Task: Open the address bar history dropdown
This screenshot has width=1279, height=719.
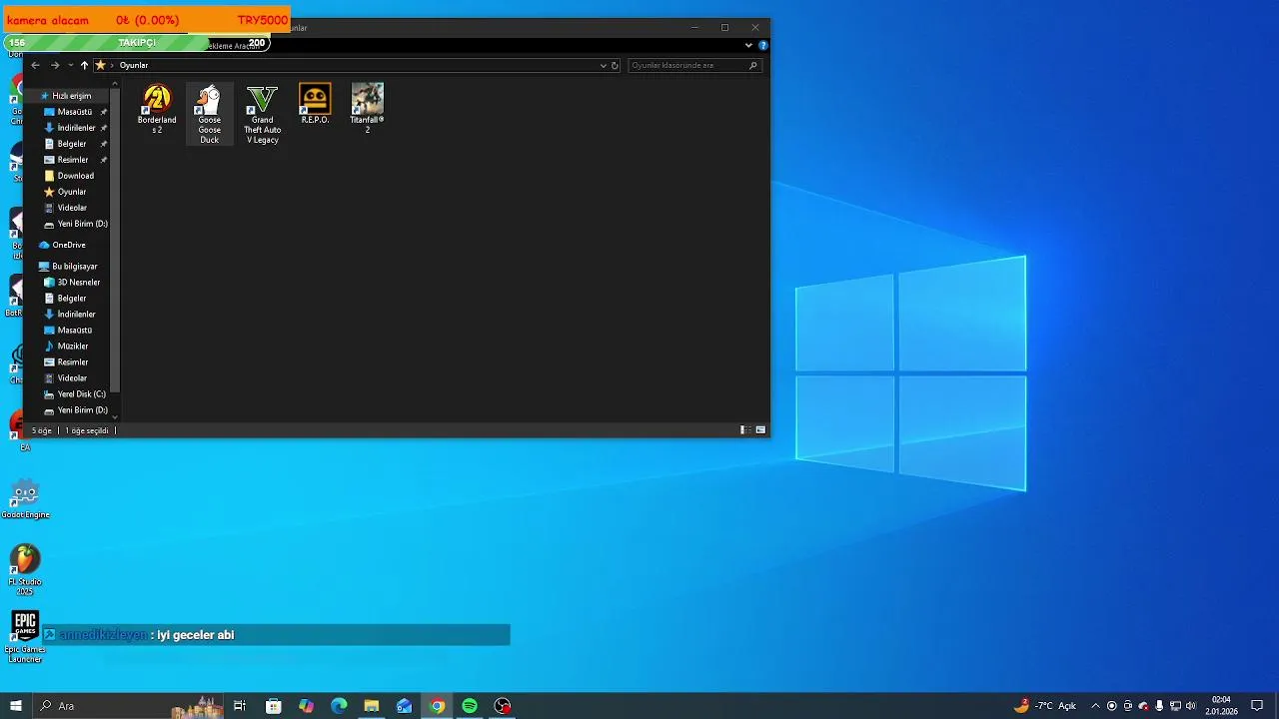Action: click(603, 65)
